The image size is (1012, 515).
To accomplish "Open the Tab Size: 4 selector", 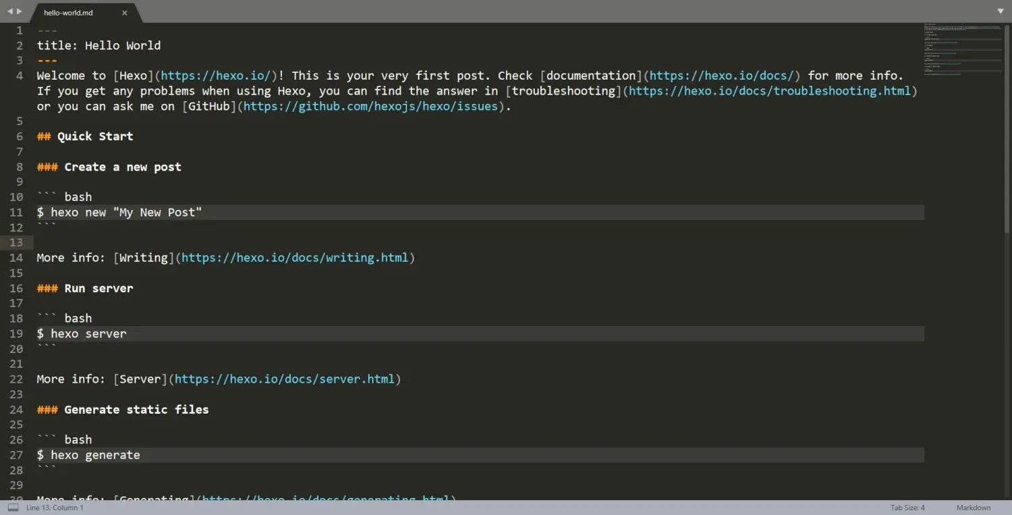I will (907, 508).
